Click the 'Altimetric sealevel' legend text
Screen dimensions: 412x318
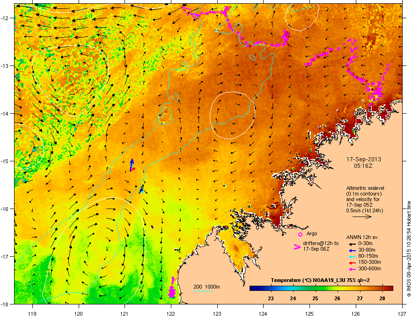click(365, 188)
